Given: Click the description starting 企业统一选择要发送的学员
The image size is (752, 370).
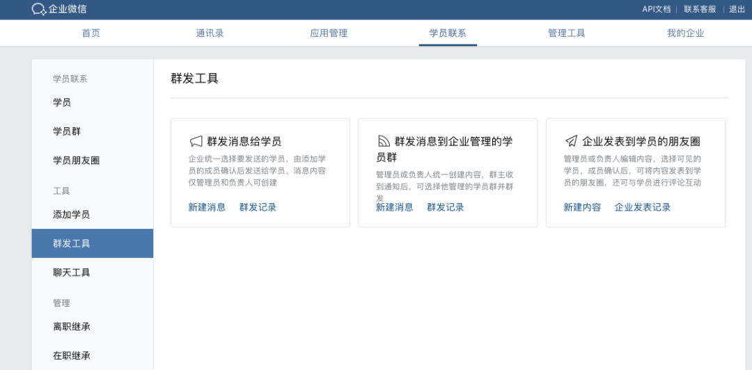Looking at the screenshot, I should pos(258,170).
